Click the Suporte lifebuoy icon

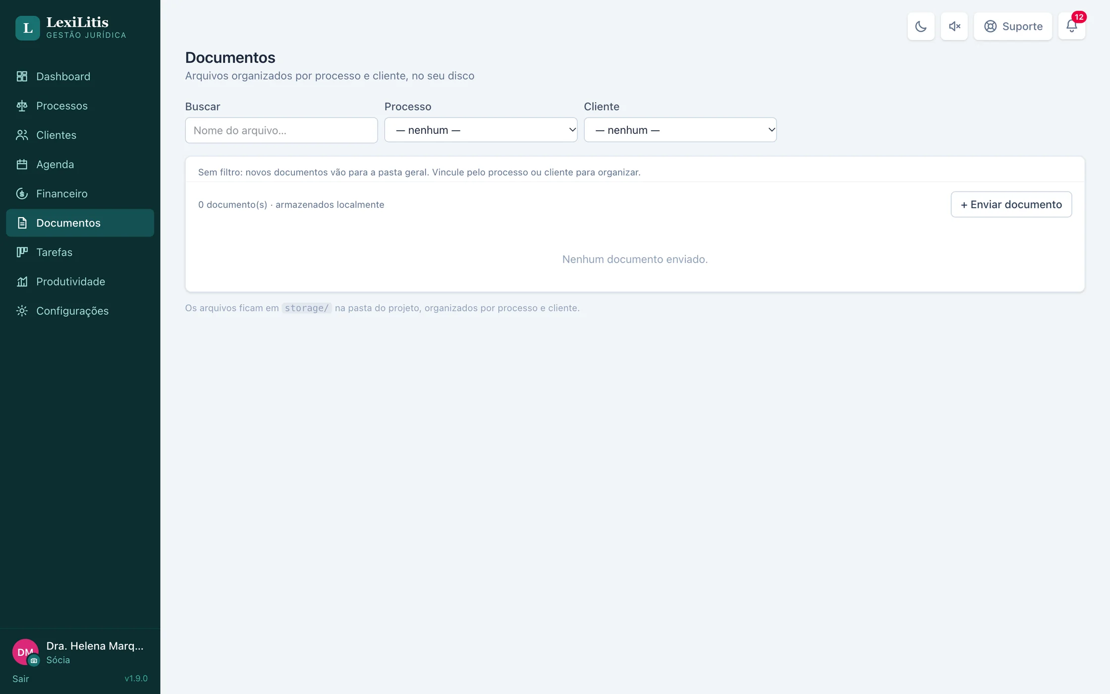coord(990,26)
